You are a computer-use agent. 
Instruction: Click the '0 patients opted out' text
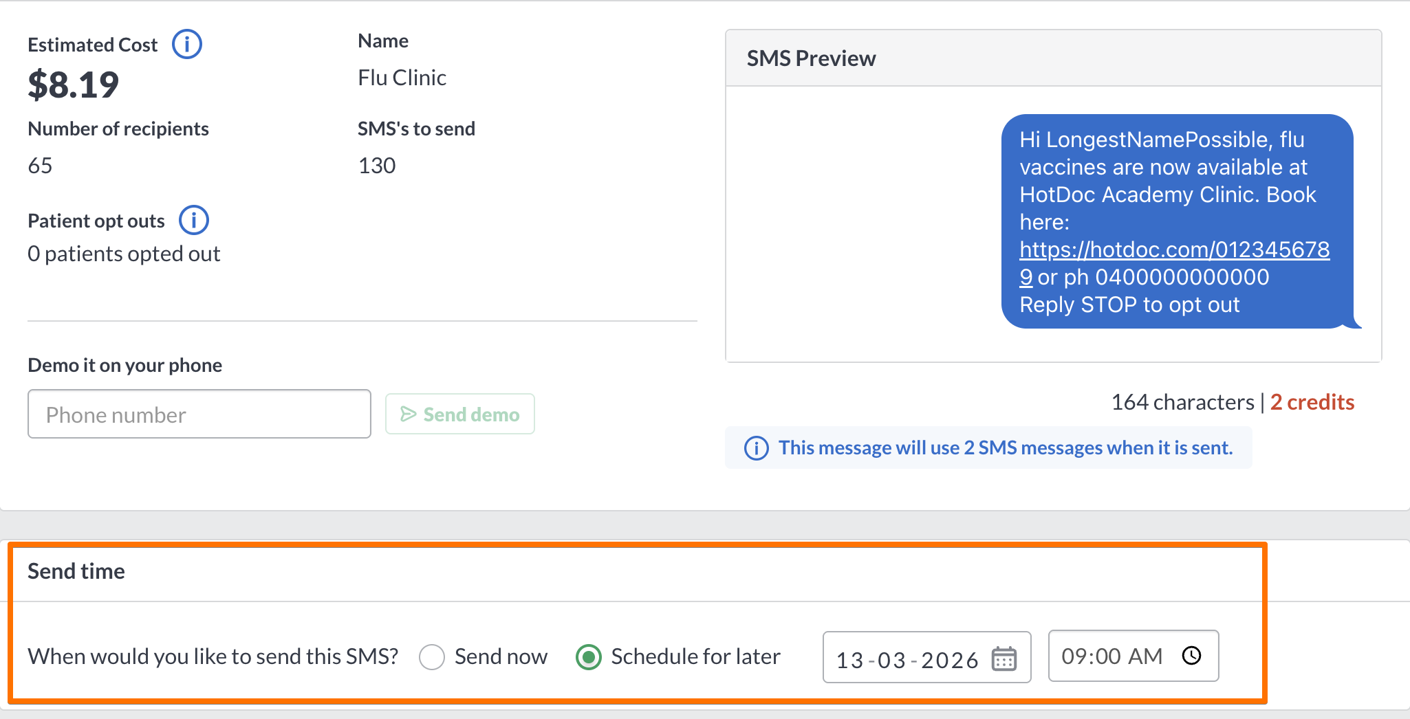click(124, 254)
